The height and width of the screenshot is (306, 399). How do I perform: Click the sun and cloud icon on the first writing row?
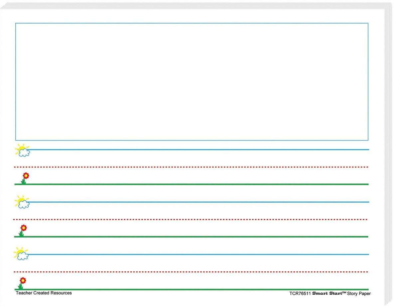click(x=23, y=151)
